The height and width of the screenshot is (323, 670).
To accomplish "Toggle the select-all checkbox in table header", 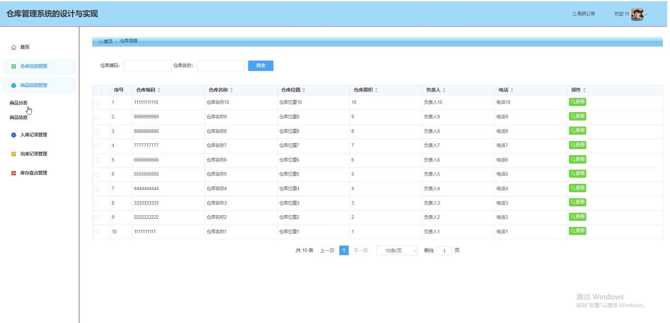I will (x=99, y=90).
